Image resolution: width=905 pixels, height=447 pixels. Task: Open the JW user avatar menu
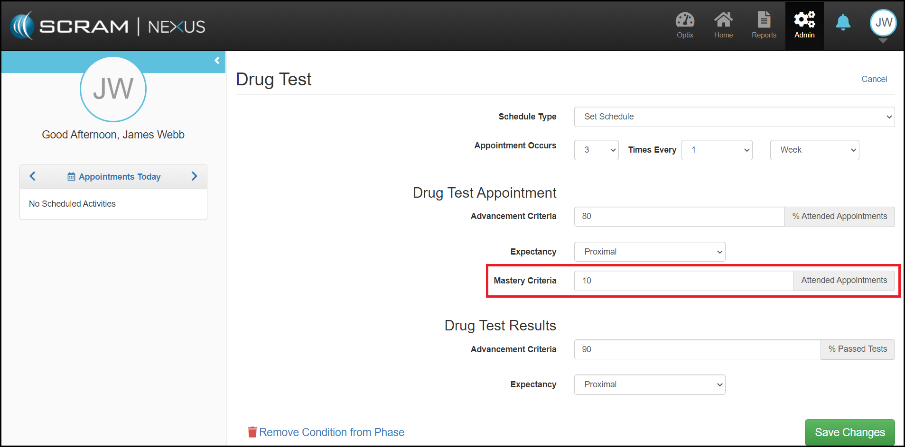[x=883, y=23]
